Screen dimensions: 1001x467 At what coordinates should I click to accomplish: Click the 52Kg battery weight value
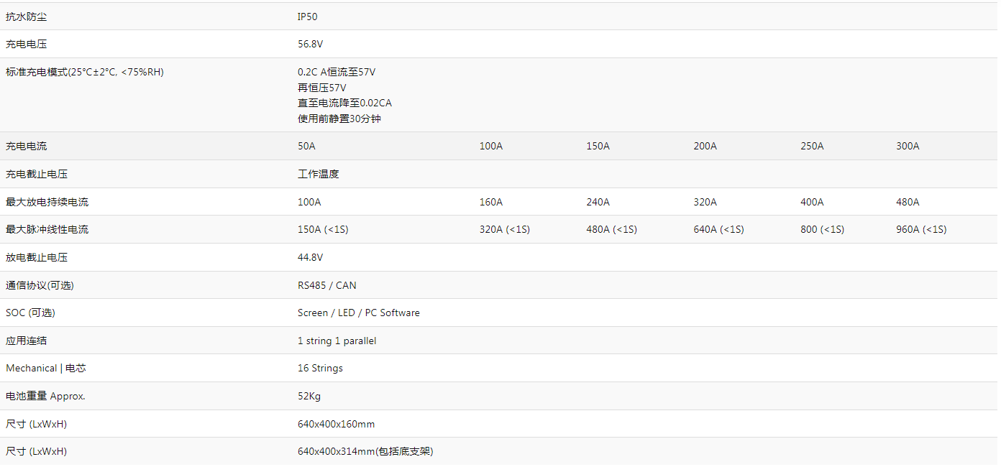[310, 397]
